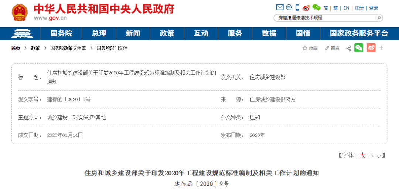Open the 数据 menu

click(269, 33)
